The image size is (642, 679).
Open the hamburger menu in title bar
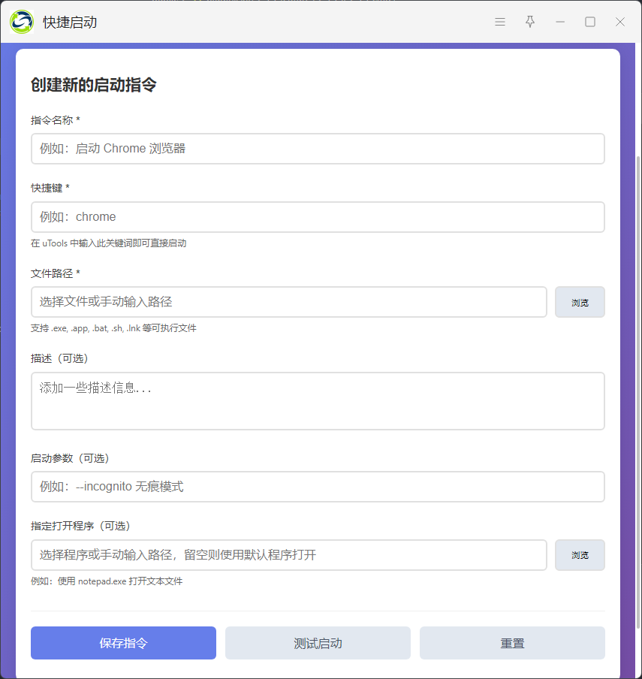click(x=499, y=22)
